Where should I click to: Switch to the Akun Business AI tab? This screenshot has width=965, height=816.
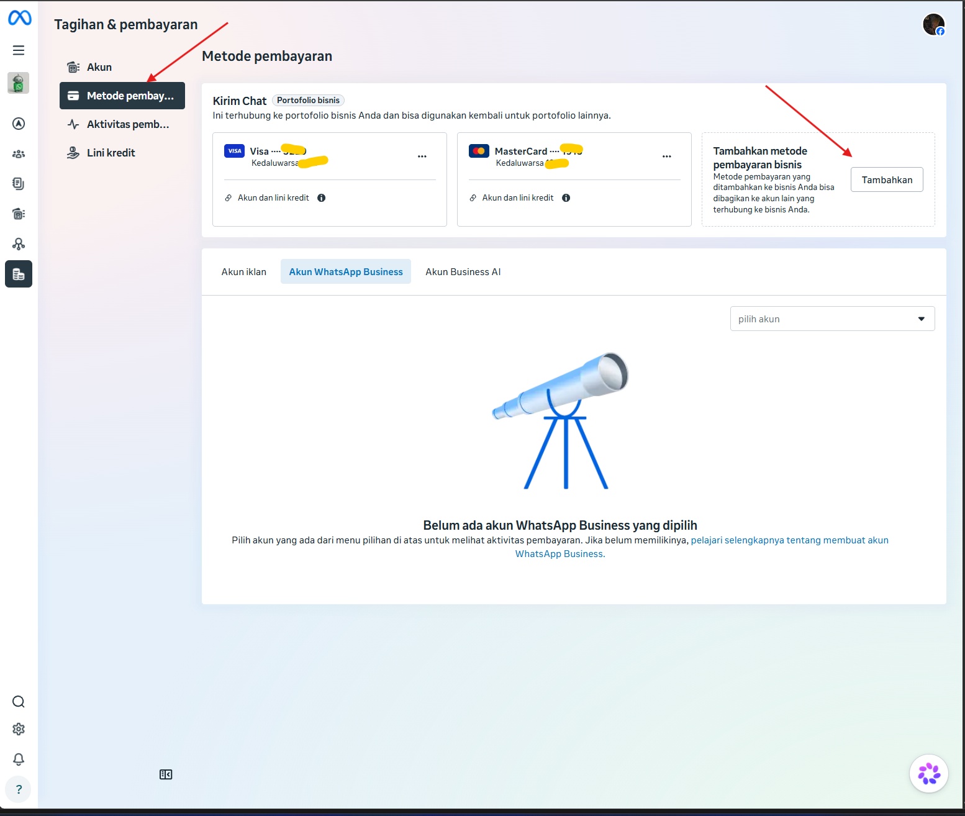pos(463,272)
